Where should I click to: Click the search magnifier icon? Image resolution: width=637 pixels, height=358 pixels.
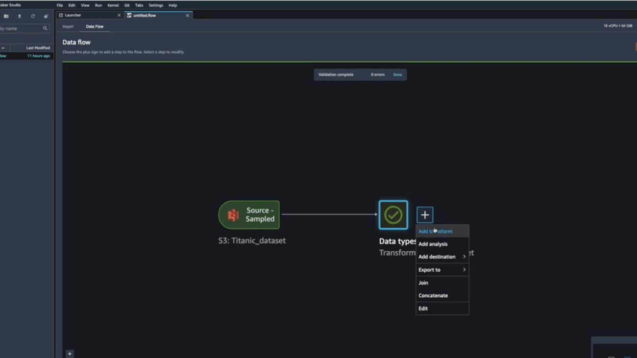pos(45,28)
